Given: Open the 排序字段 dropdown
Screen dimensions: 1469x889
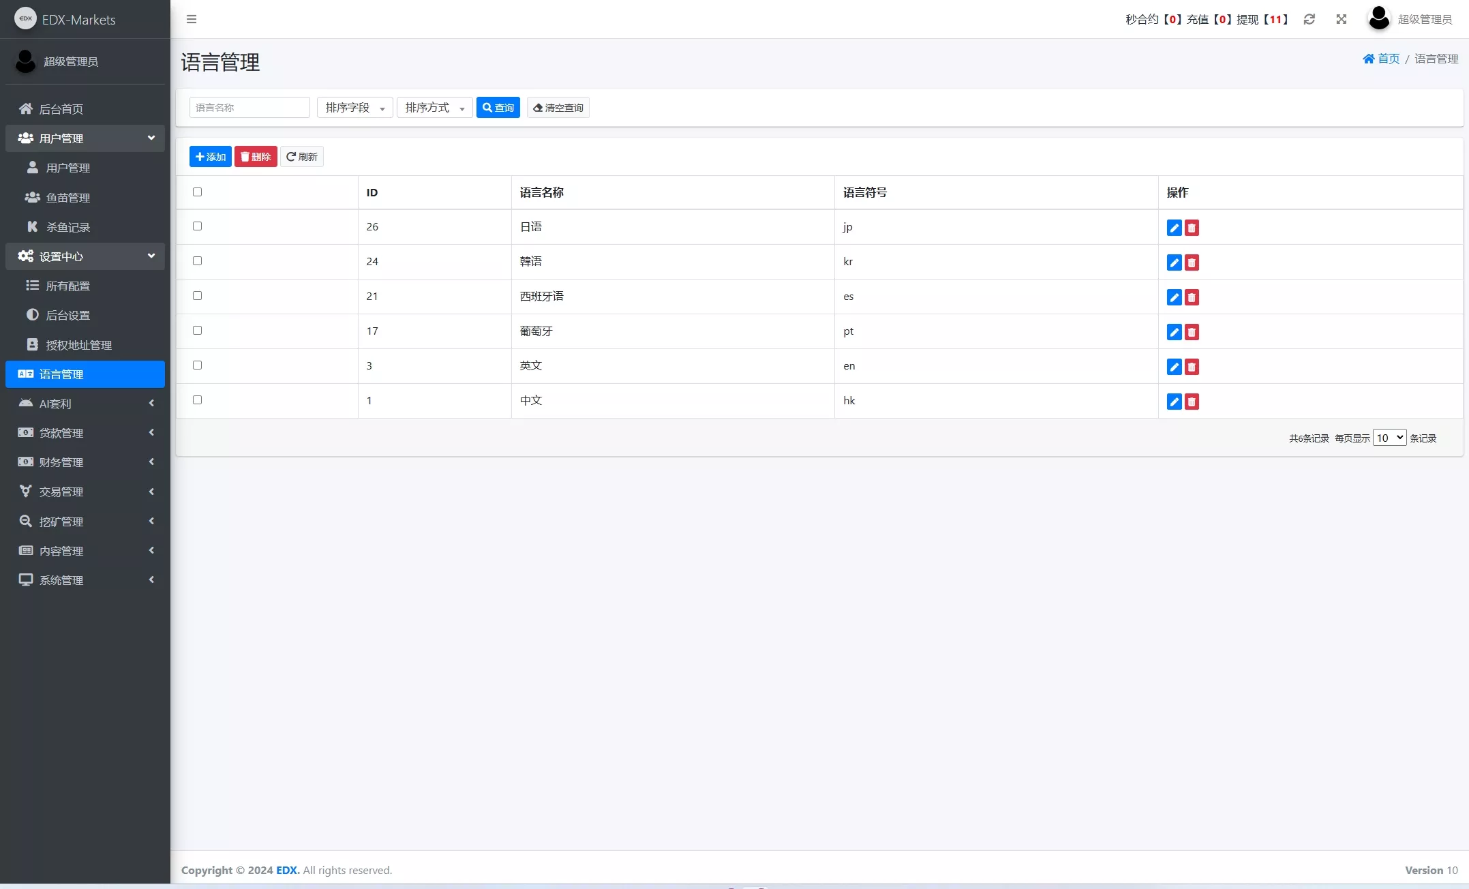Looking at the screenshot, I should (x=354, y=108).
